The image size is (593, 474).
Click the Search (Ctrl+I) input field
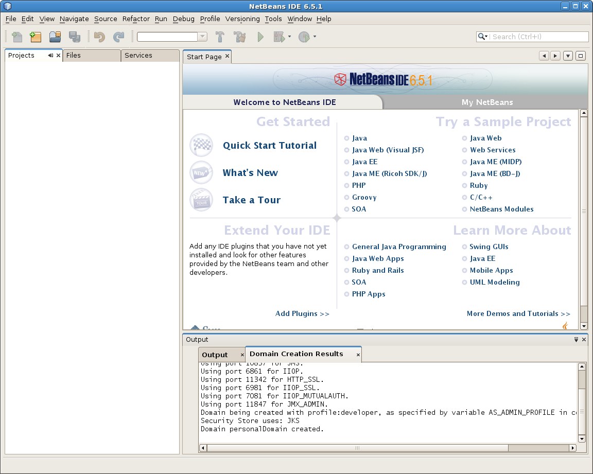[538, 37]
